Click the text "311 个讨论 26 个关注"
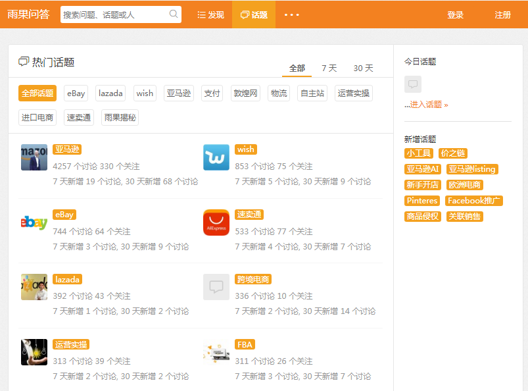 274,361
